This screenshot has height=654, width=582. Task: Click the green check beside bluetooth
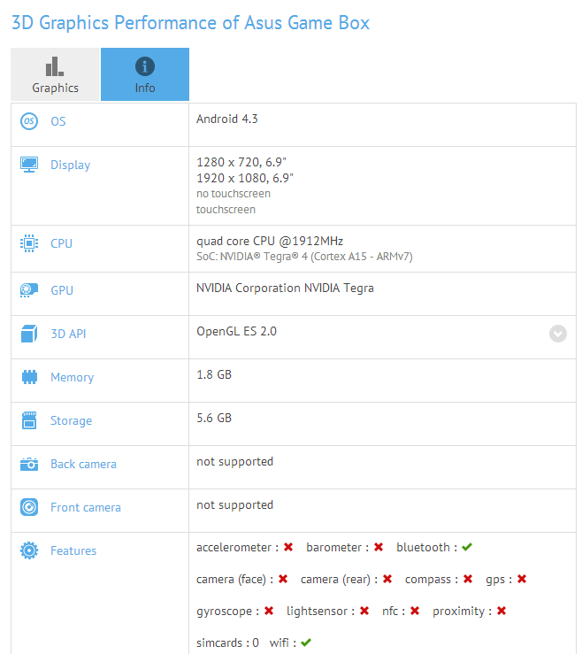pyautogui.click(x=467, y=547)
